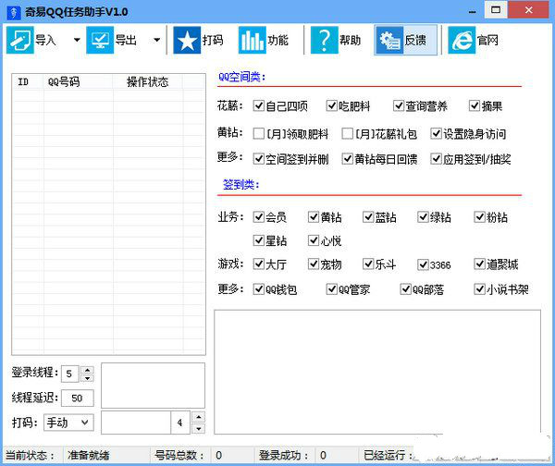Uncheck 蓝钻 checkbox
The width and height of the screenshot is (555, 466).
[x=368, y=216]
